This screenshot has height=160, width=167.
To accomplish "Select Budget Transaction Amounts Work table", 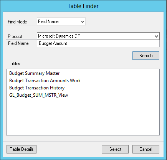I will [45, 81].
